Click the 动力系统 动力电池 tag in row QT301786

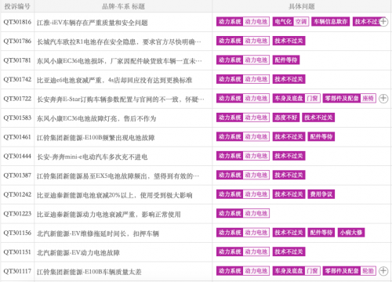(243, 41)
